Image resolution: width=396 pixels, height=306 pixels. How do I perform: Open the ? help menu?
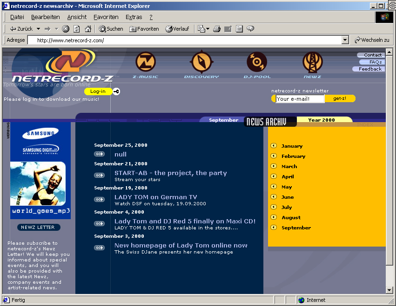tap(151, 17)
